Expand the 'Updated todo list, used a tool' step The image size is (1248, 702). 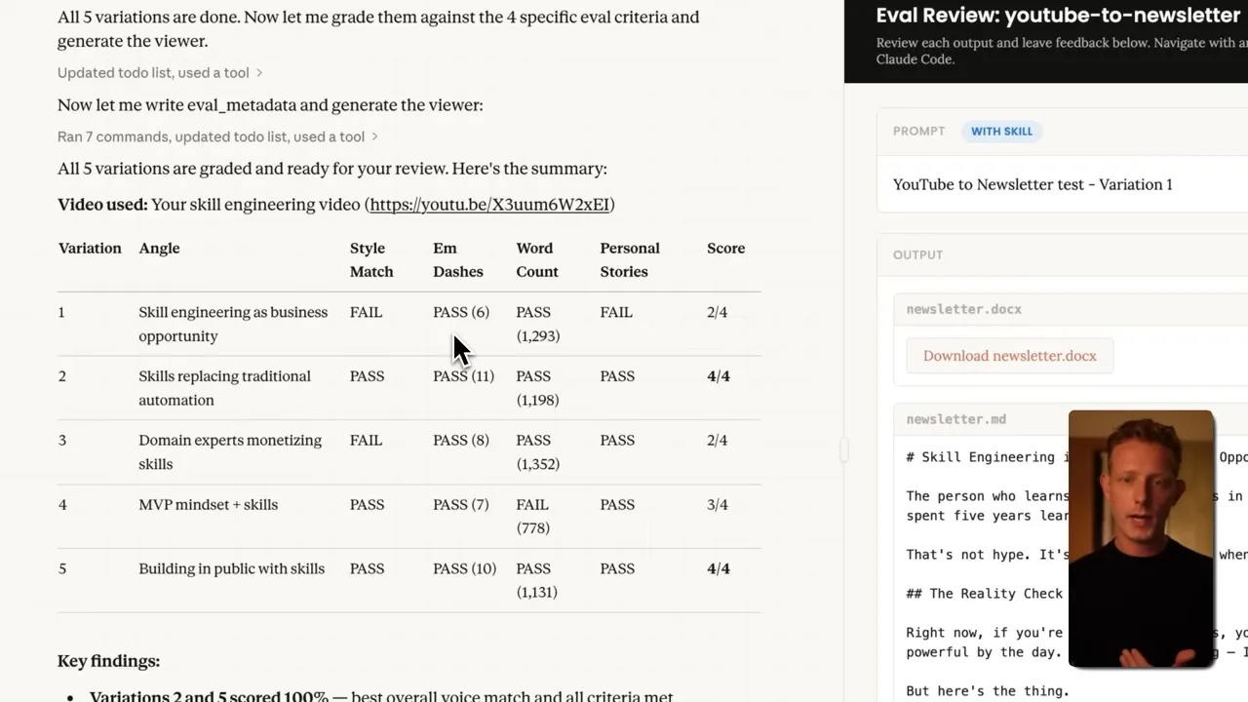160,73
